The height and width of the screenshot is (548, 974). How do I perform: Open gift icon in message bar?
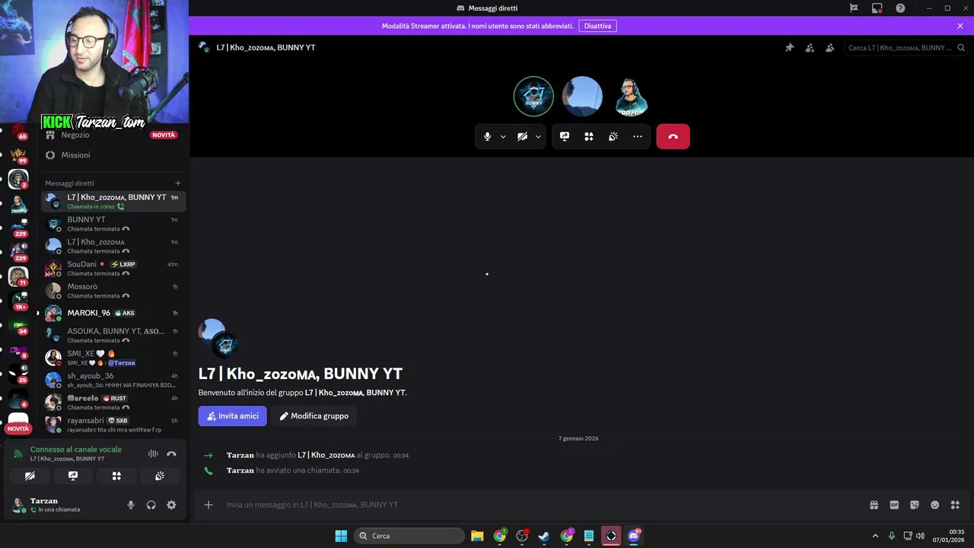[874, 505]
